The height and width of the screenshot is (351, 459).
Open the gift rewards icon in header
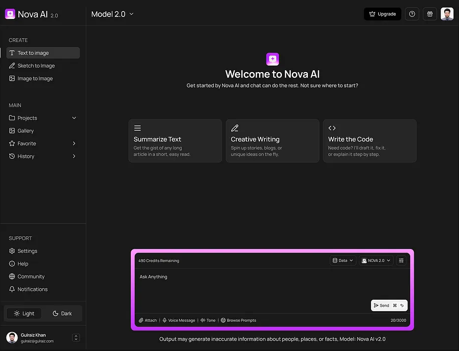(430, 14)
